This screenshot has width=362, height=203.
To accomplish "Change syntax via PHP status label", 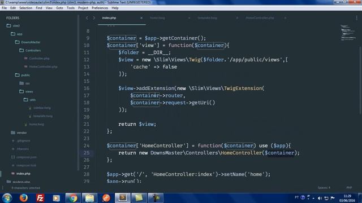I will coord(349,188).
